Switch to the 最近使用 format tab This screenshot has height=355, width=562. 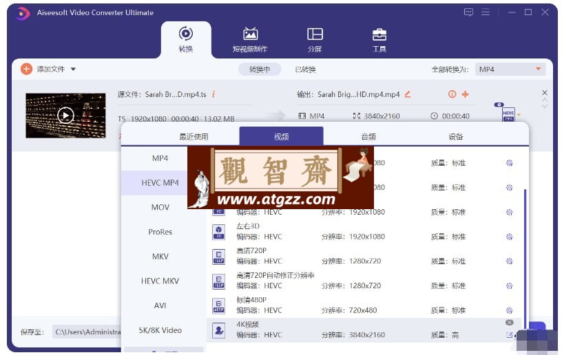[x=194, y=136]
